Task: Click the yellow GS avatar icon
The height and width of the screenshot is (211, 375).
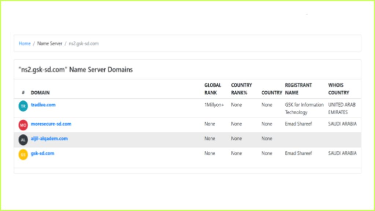Action: (x=23, y=155)
